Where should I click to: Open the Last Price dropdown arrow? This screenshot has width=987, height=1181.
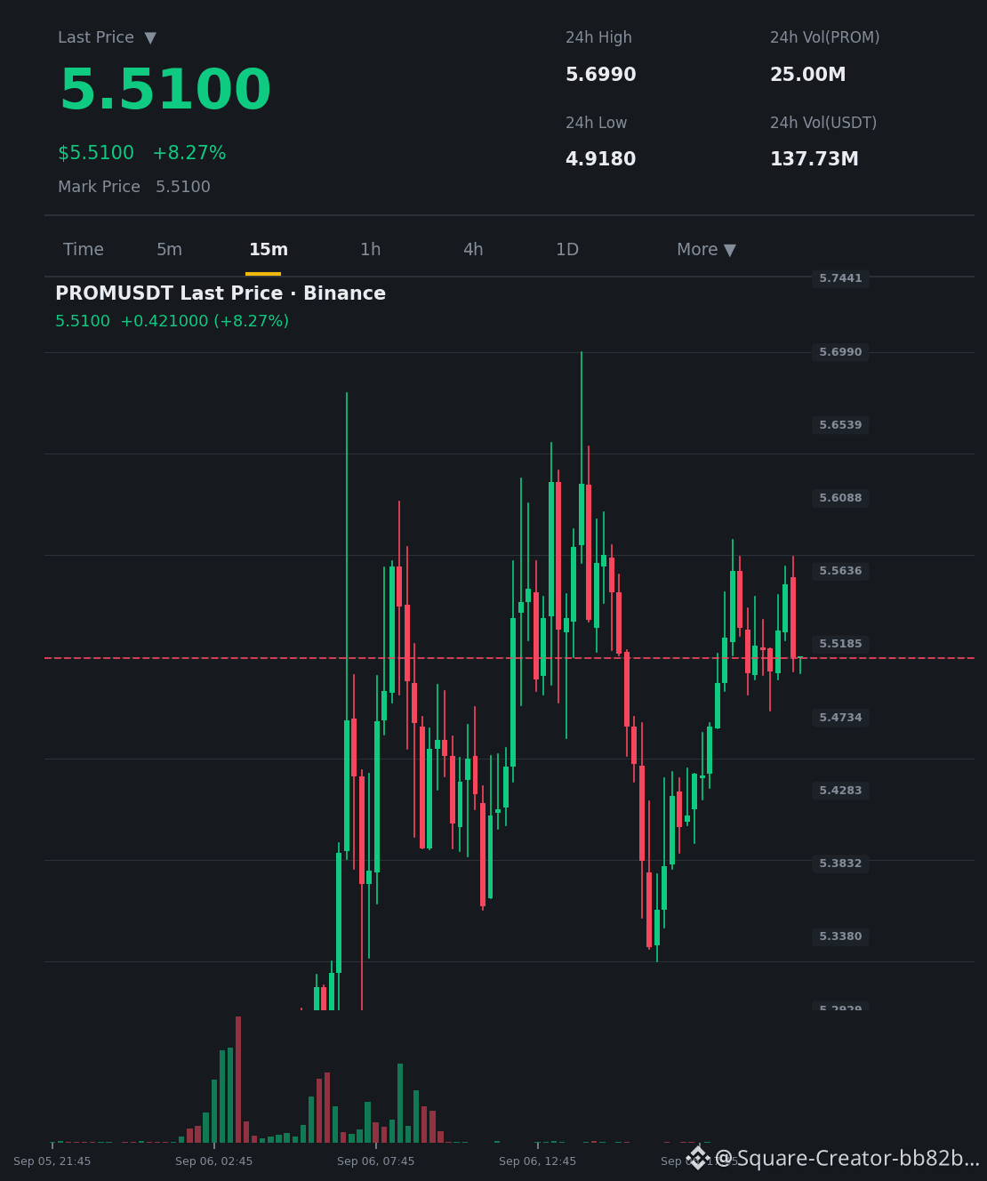(150, 37)
